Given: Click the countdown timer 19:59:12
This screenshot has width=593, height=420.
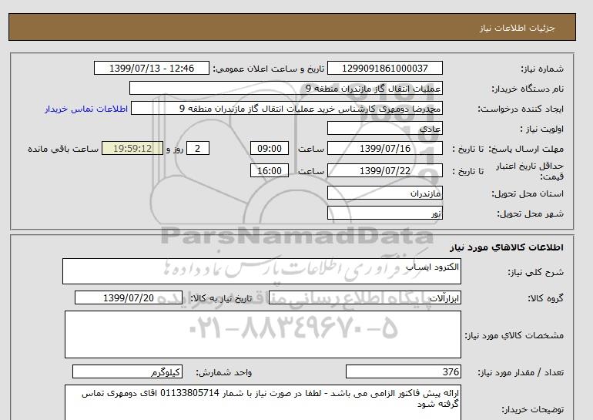Looking at the screenshot, I should click(132, 148).
